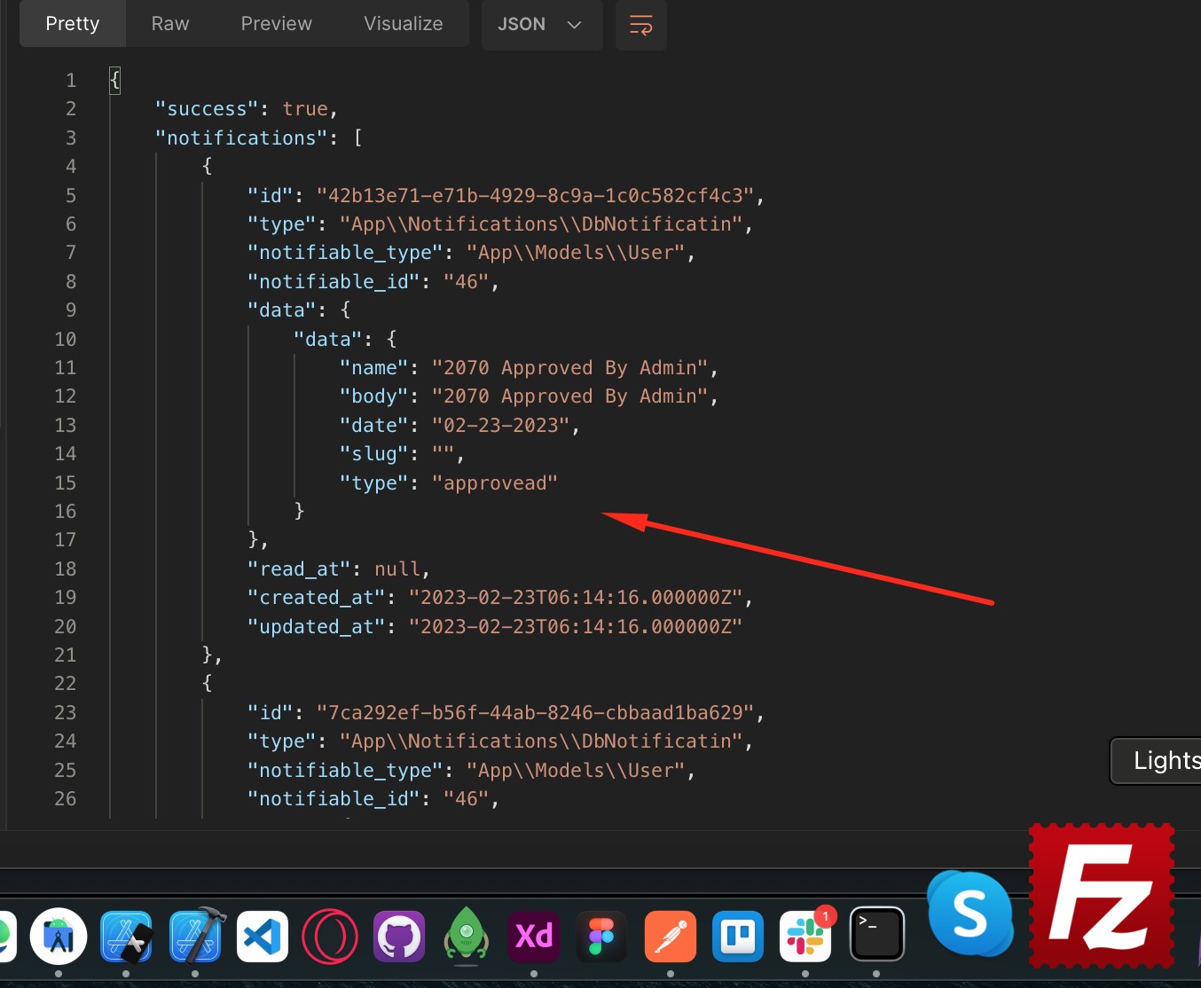Switch to the Raw tab
The width and height of the screenshot is (1201, 988).
click(x=170, y=24)
